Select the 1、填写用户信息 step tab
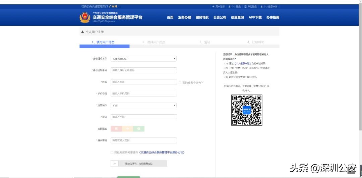 pos(103,42)
